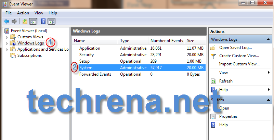
Task: Click the Operational type of Setup row
Action: (x=131, y=61)
